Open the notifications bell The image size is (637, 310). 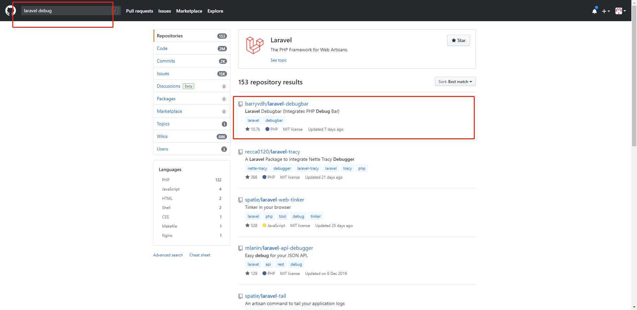[x=595, y=11]
